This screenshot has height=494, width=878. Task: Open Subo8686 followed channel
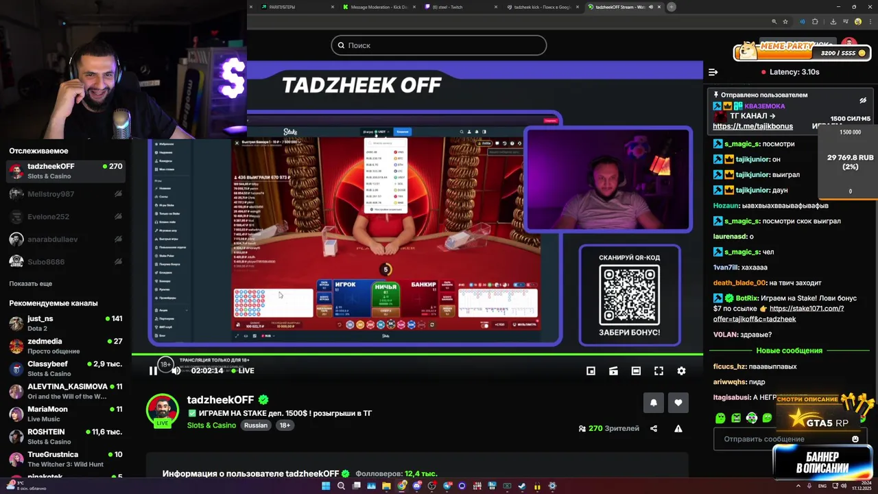(66, 262)
